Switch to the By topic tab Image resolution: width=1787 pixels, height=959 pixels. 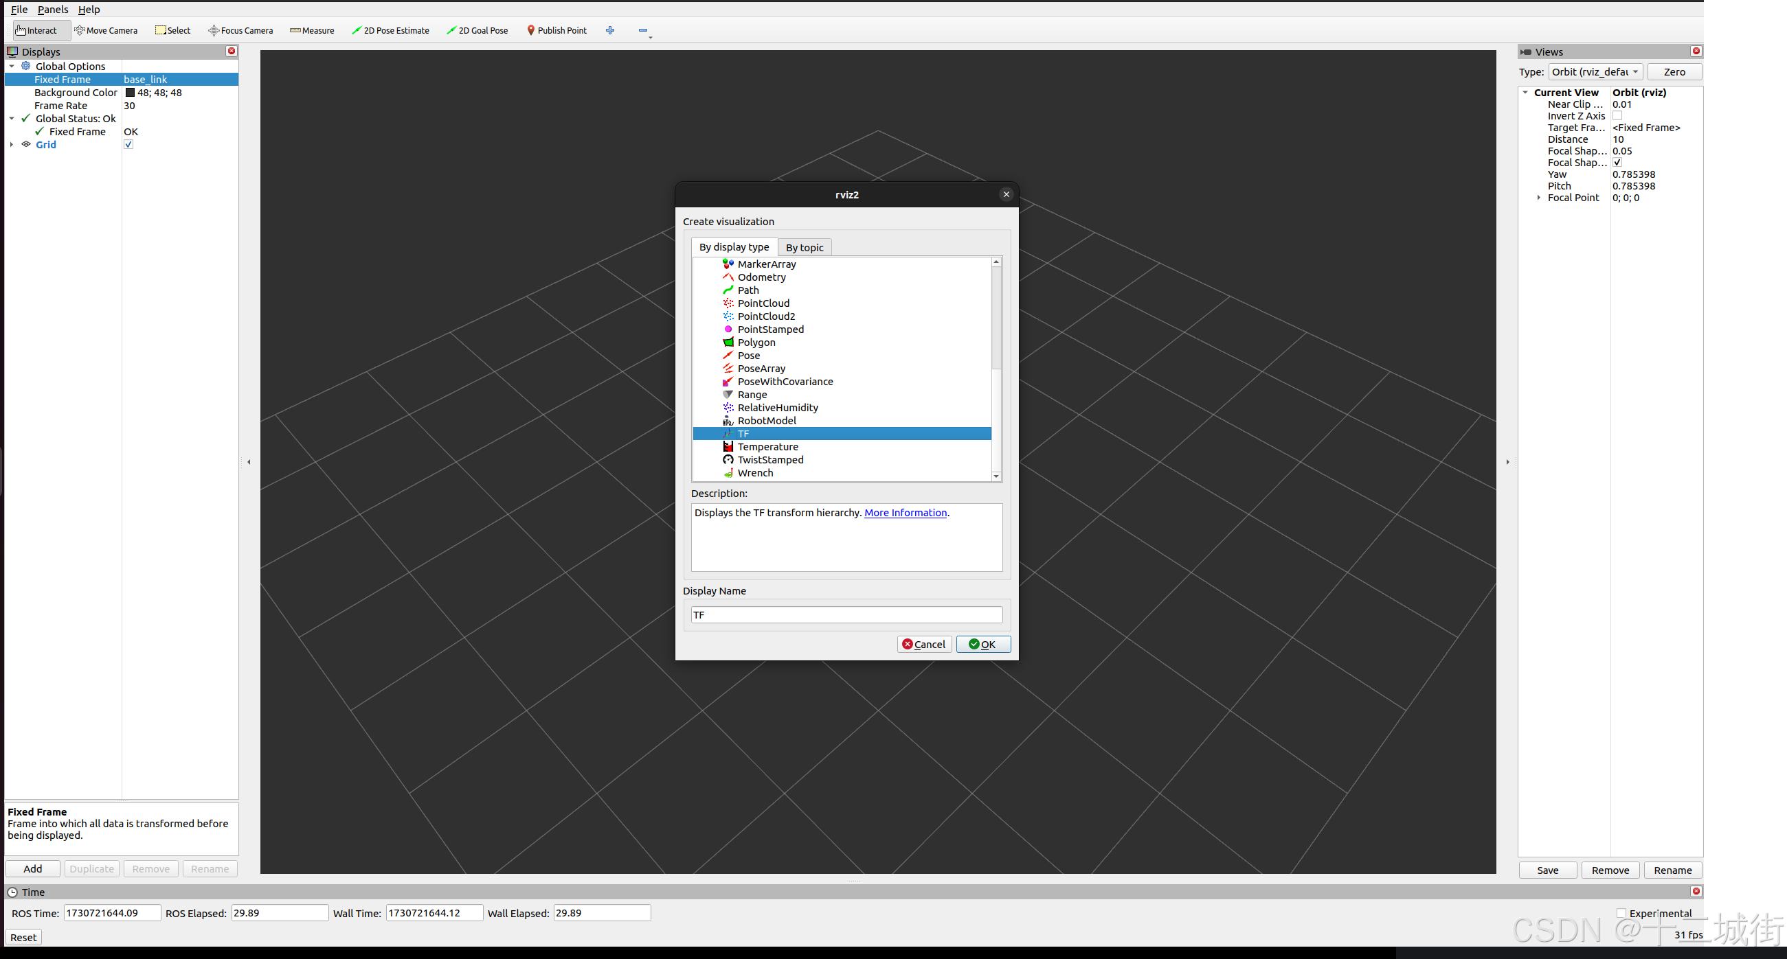tap(804, 246)
